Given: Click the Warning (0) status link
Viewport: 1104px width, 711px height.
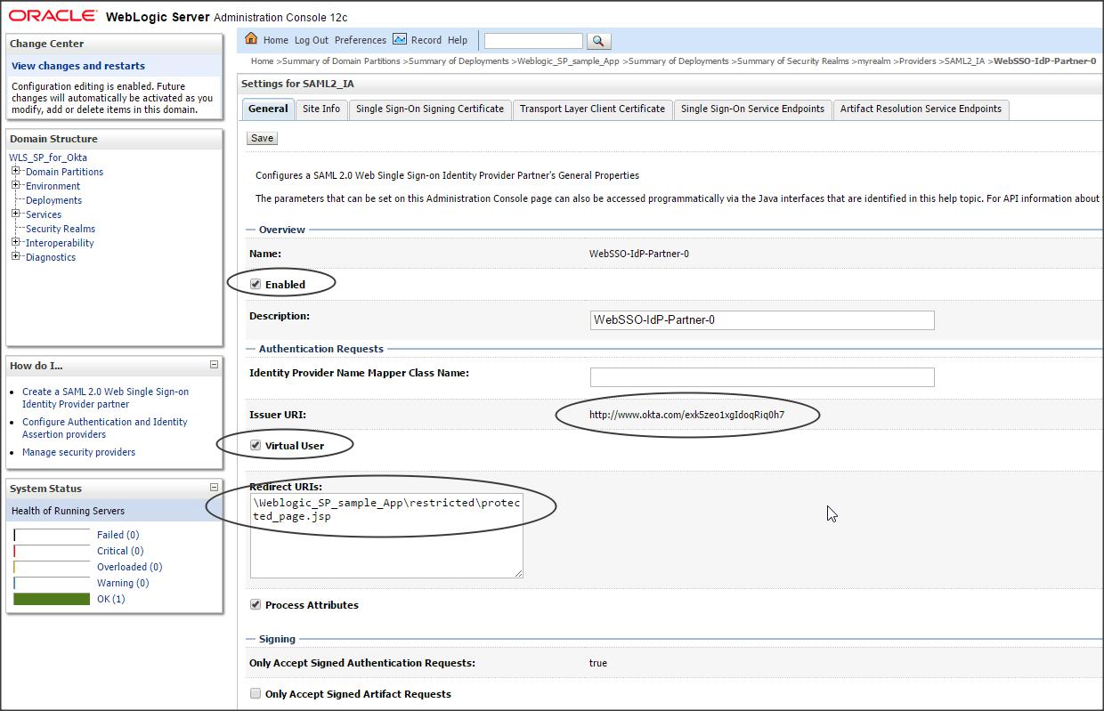Looking at the screenshot, I should coord(123,583).
